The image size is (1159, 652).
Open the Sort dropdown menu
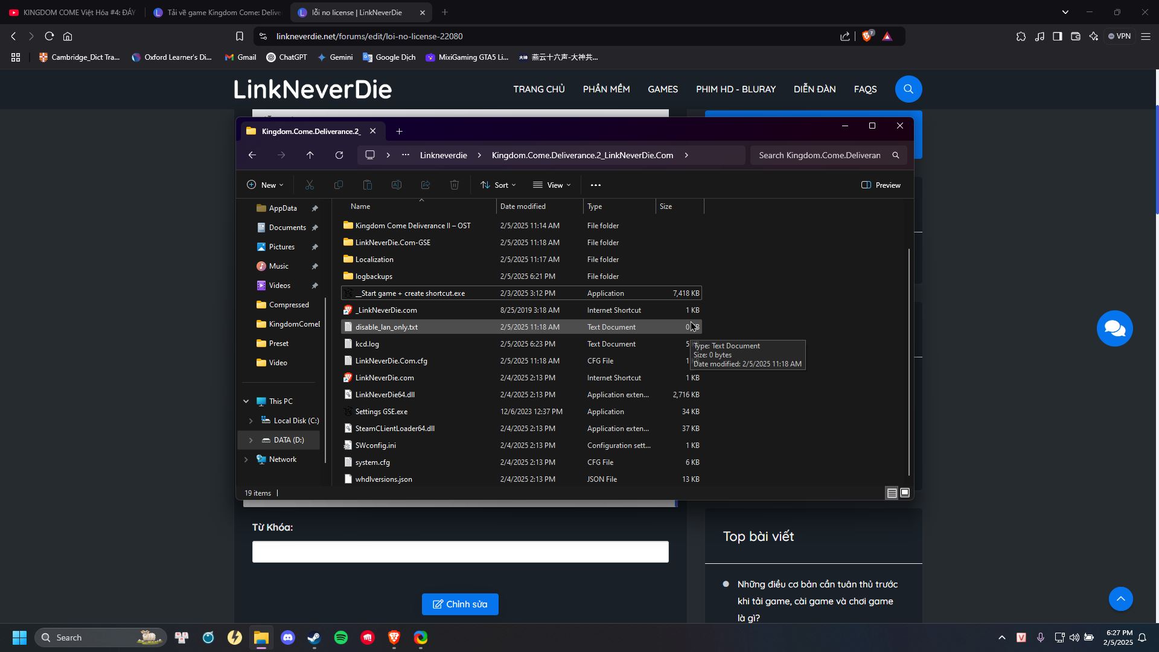coord(499,185)
